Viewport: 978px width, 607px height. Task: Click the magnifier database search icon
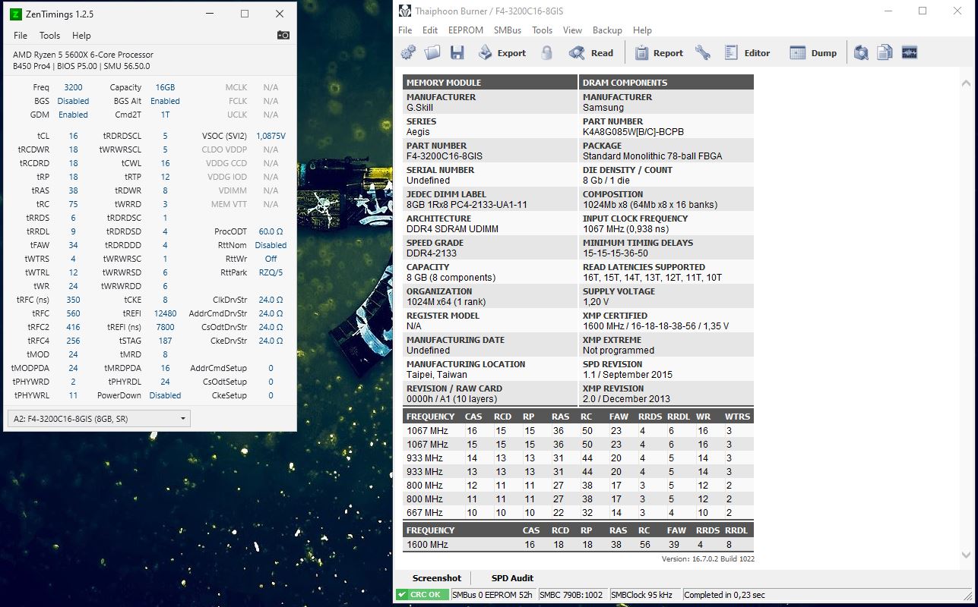pyautogui.click(x=861, y=53)
